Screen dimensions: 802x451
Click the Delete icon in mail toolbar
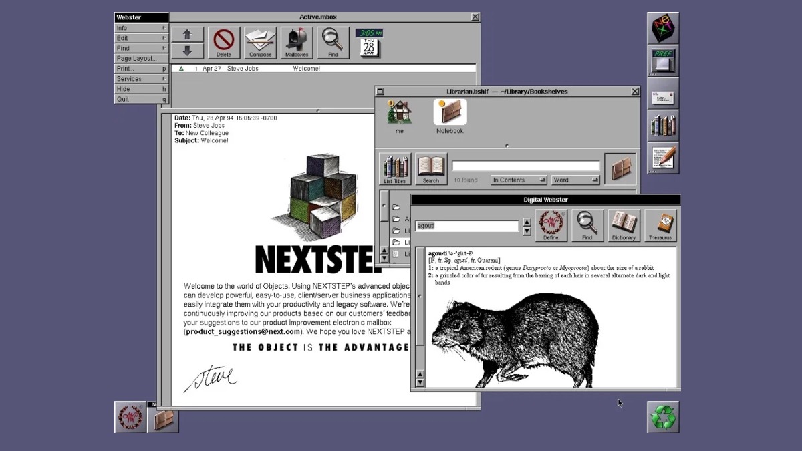coord(224,43)
